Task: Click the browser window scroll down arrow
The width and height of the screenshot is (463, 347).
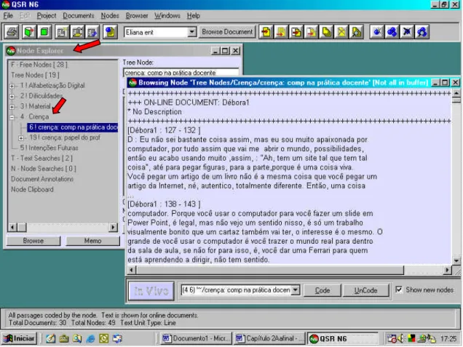Action: 456,260
